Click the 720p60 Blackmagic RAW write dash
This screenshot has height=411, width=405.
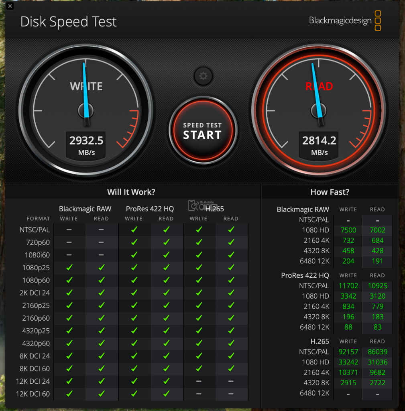(69, 242)
